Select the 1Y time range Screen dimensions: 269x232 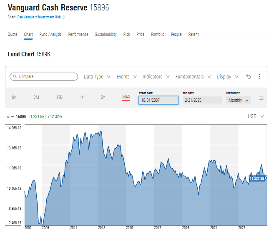coord(82,98)
